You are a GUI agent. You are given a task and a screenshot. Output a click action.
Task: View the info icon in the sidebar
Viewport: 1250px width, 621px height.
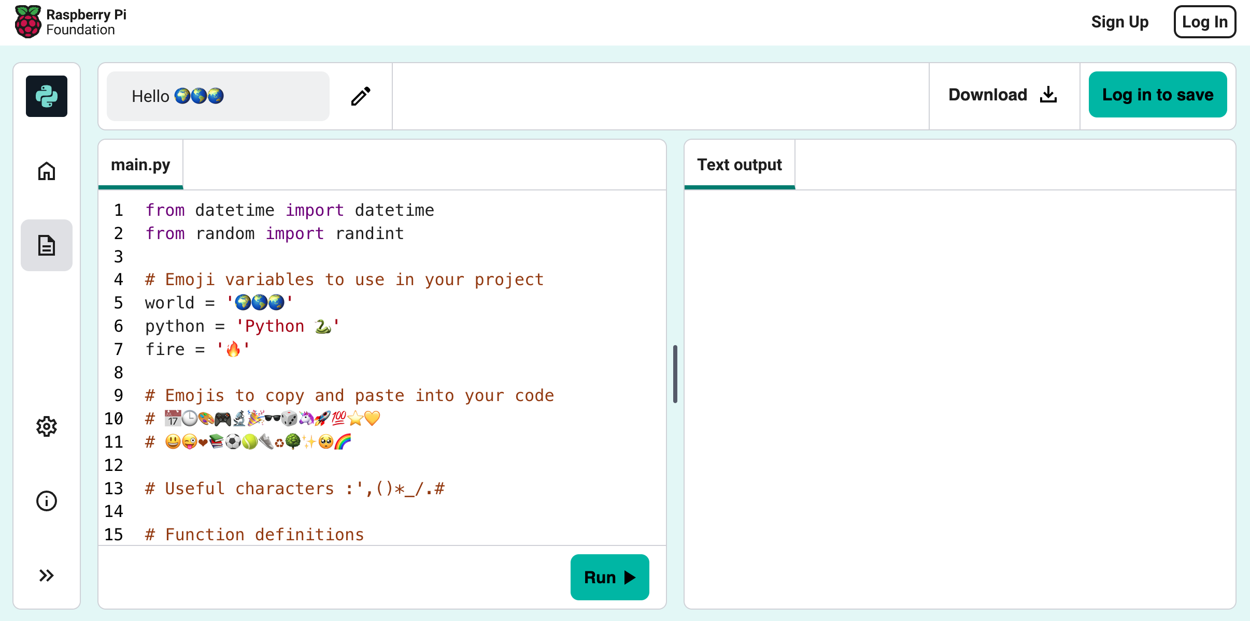47,500
